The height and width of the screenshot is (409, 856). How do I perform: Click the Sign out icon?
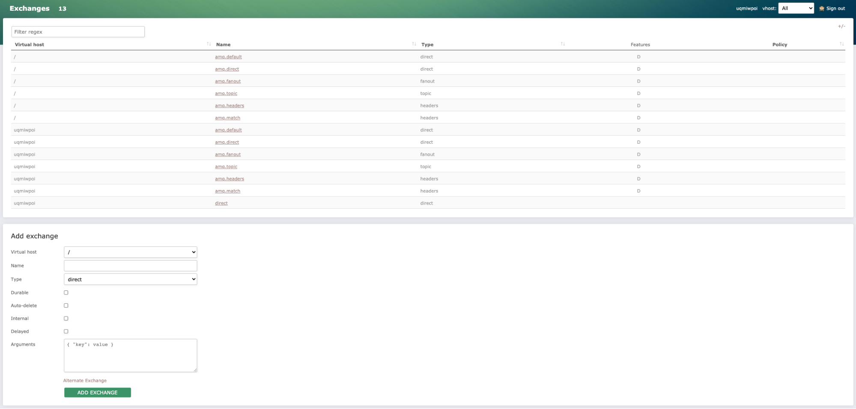point(821,9)
